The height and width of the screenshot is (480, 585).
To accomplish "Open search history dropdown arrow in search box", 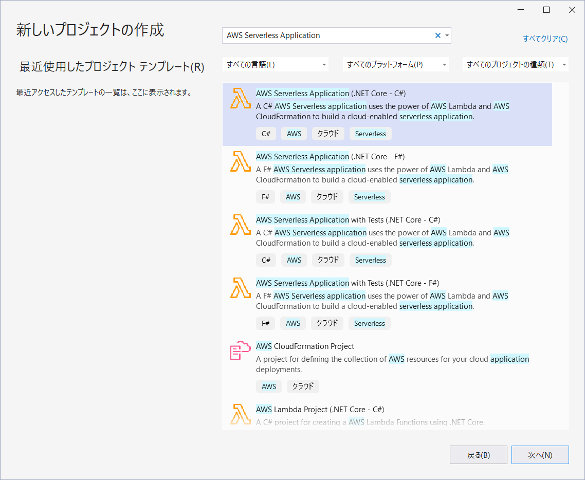I will click(447, 35).
